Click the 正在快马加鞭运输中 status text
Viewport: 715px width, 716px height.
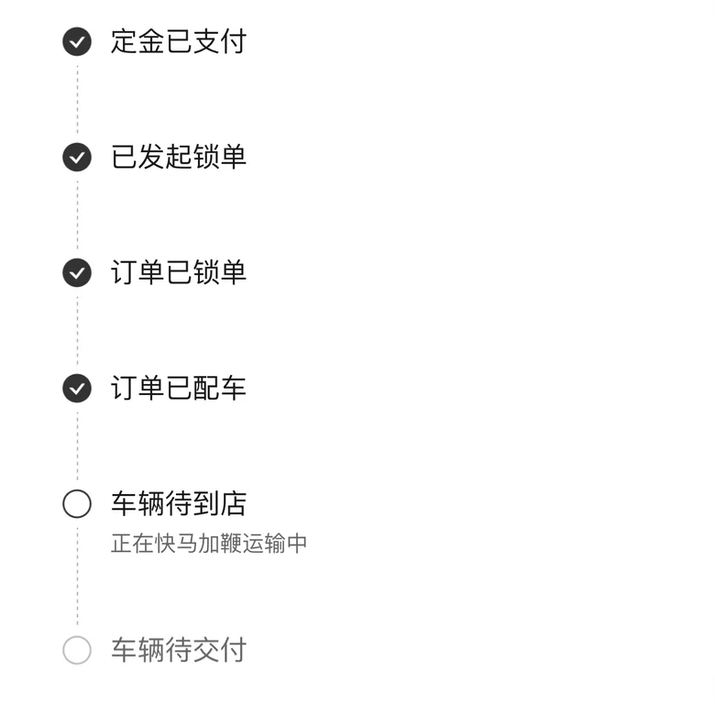click(x=209, y=544)
